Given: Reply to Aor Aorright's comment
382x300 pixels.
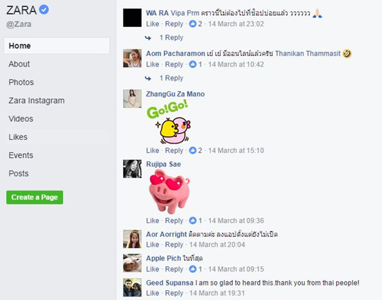Looking at the screenshot, I should (174, 245).
